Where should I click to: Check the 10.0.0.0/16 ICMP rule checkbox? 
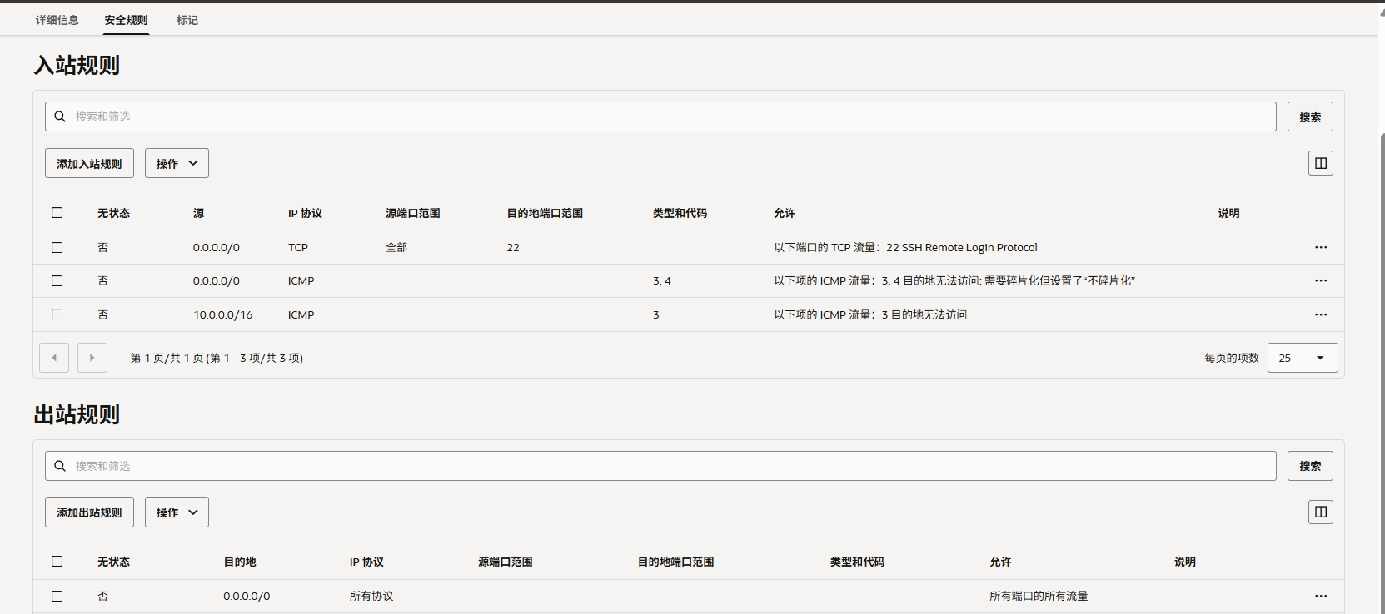pyautogui.click(x=57, y=314)
